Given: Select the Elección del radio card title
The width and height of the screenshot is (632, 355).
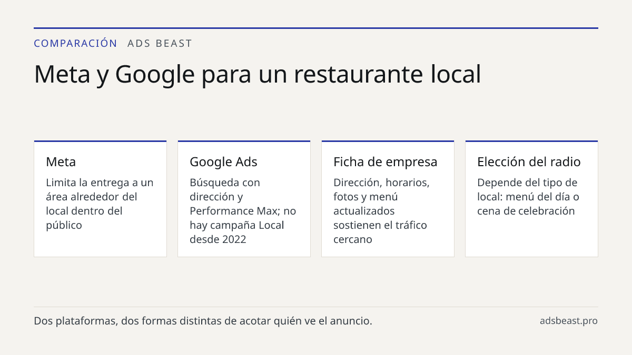Looking at the screenshot, I should (x=529, y=162).
